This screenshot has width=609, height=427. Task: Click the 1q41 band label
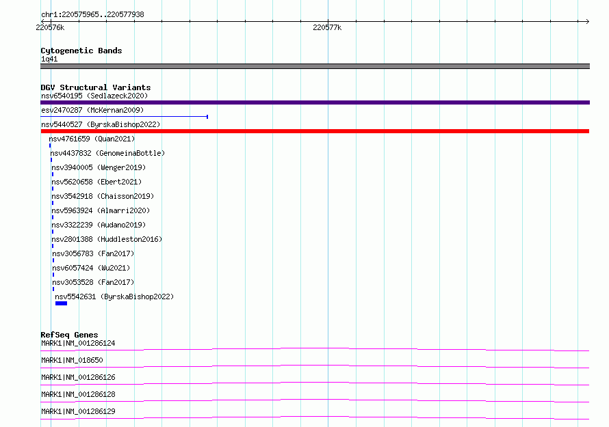click(x=49, y=59)
